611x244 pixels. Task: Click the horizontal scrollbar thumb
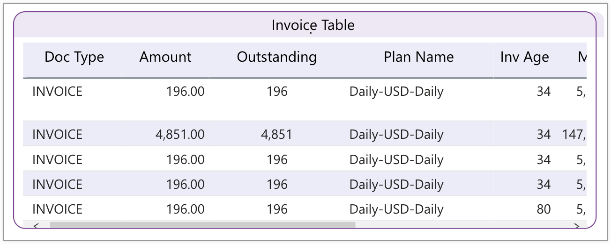[x=203, y=225]
